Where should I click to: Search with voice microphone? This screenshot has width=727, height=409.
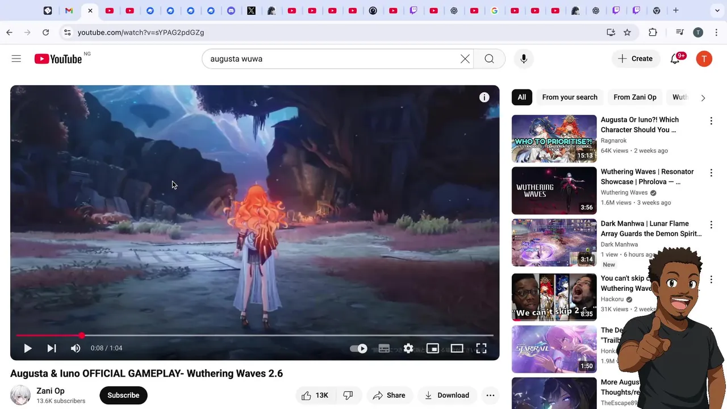tap(524, 59)
